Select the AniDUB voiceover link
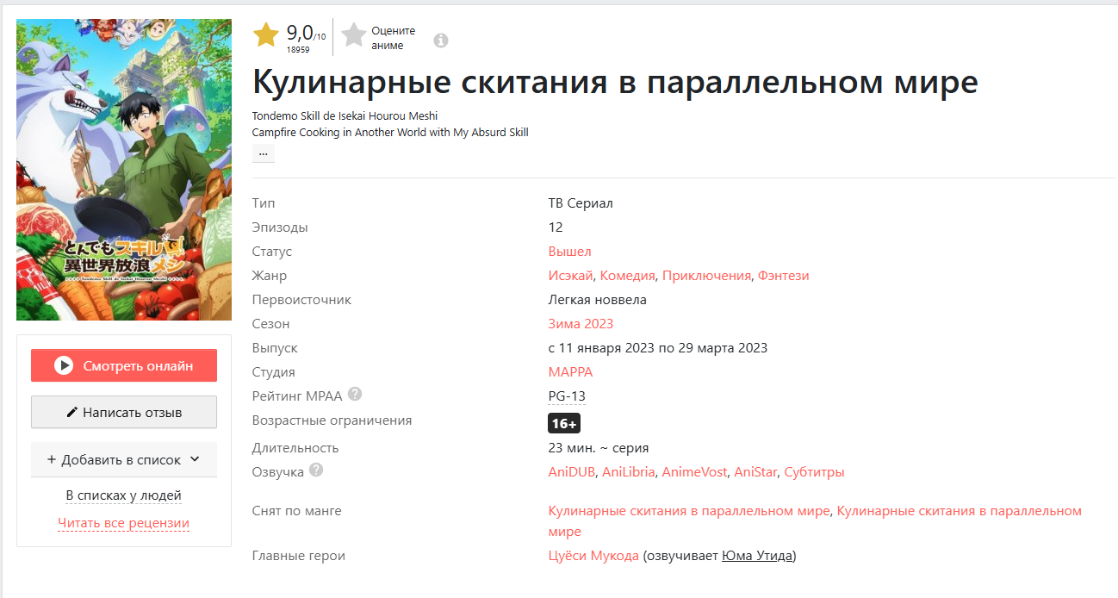This screenshot has height=598, width=1118. pos(572,472)
